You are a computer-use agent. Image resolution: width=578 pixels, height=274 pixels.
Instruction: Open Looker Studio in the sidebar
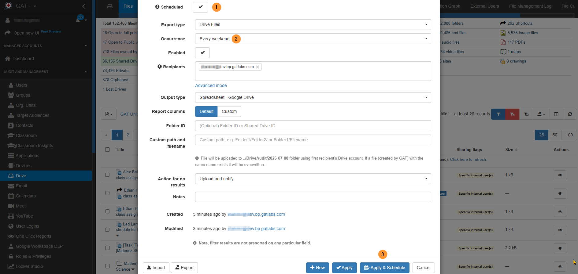[29, 266]
